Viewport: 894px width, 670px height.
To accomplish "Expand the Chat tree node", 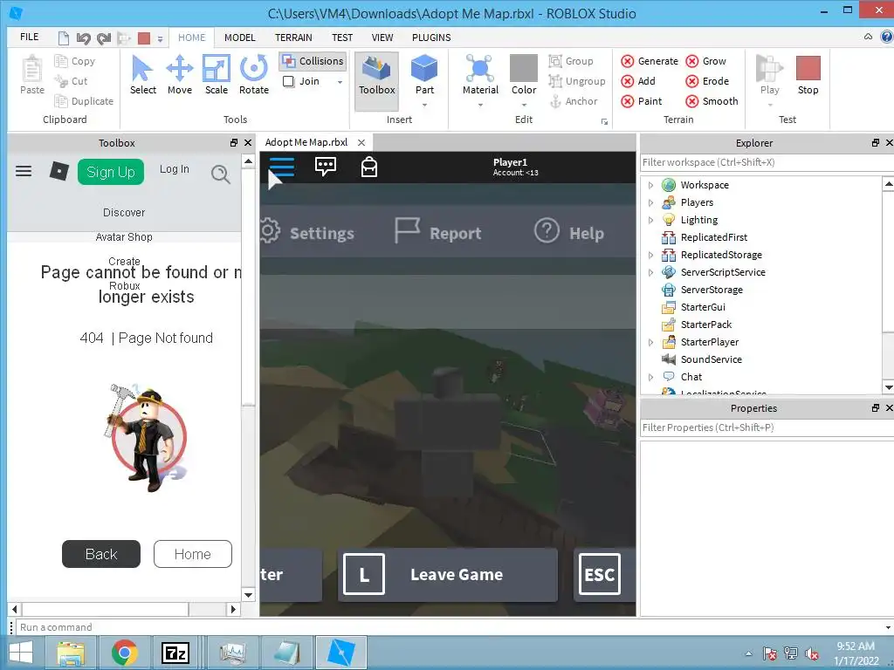I will pos(650,377).
